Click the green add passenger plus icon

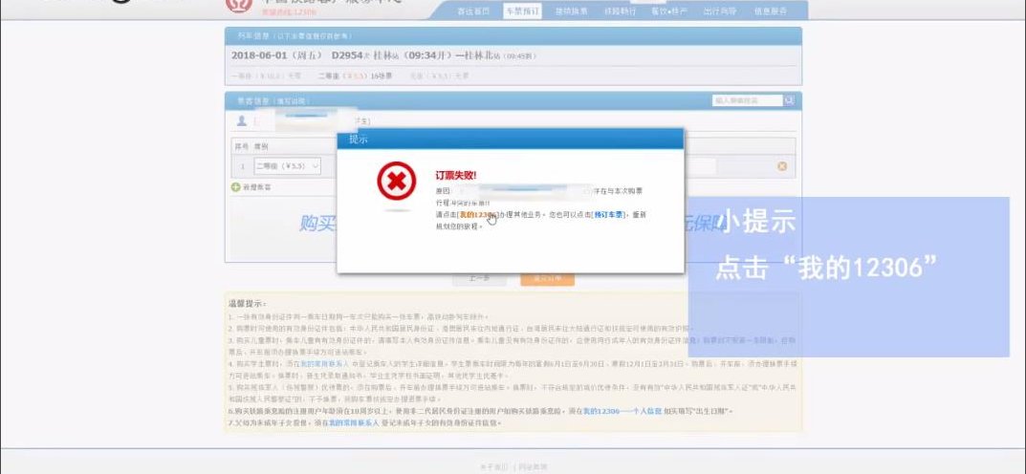click(x=235, y=187)
